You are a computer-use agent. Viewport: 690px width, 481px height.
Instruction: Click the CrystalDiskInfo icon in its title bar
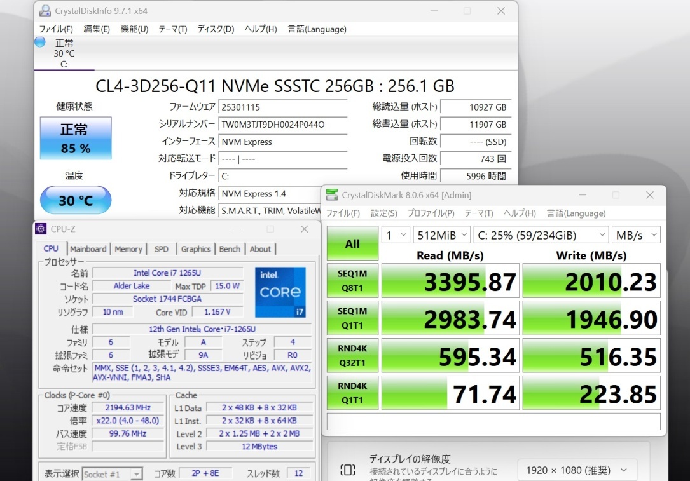tap(44, 10)
